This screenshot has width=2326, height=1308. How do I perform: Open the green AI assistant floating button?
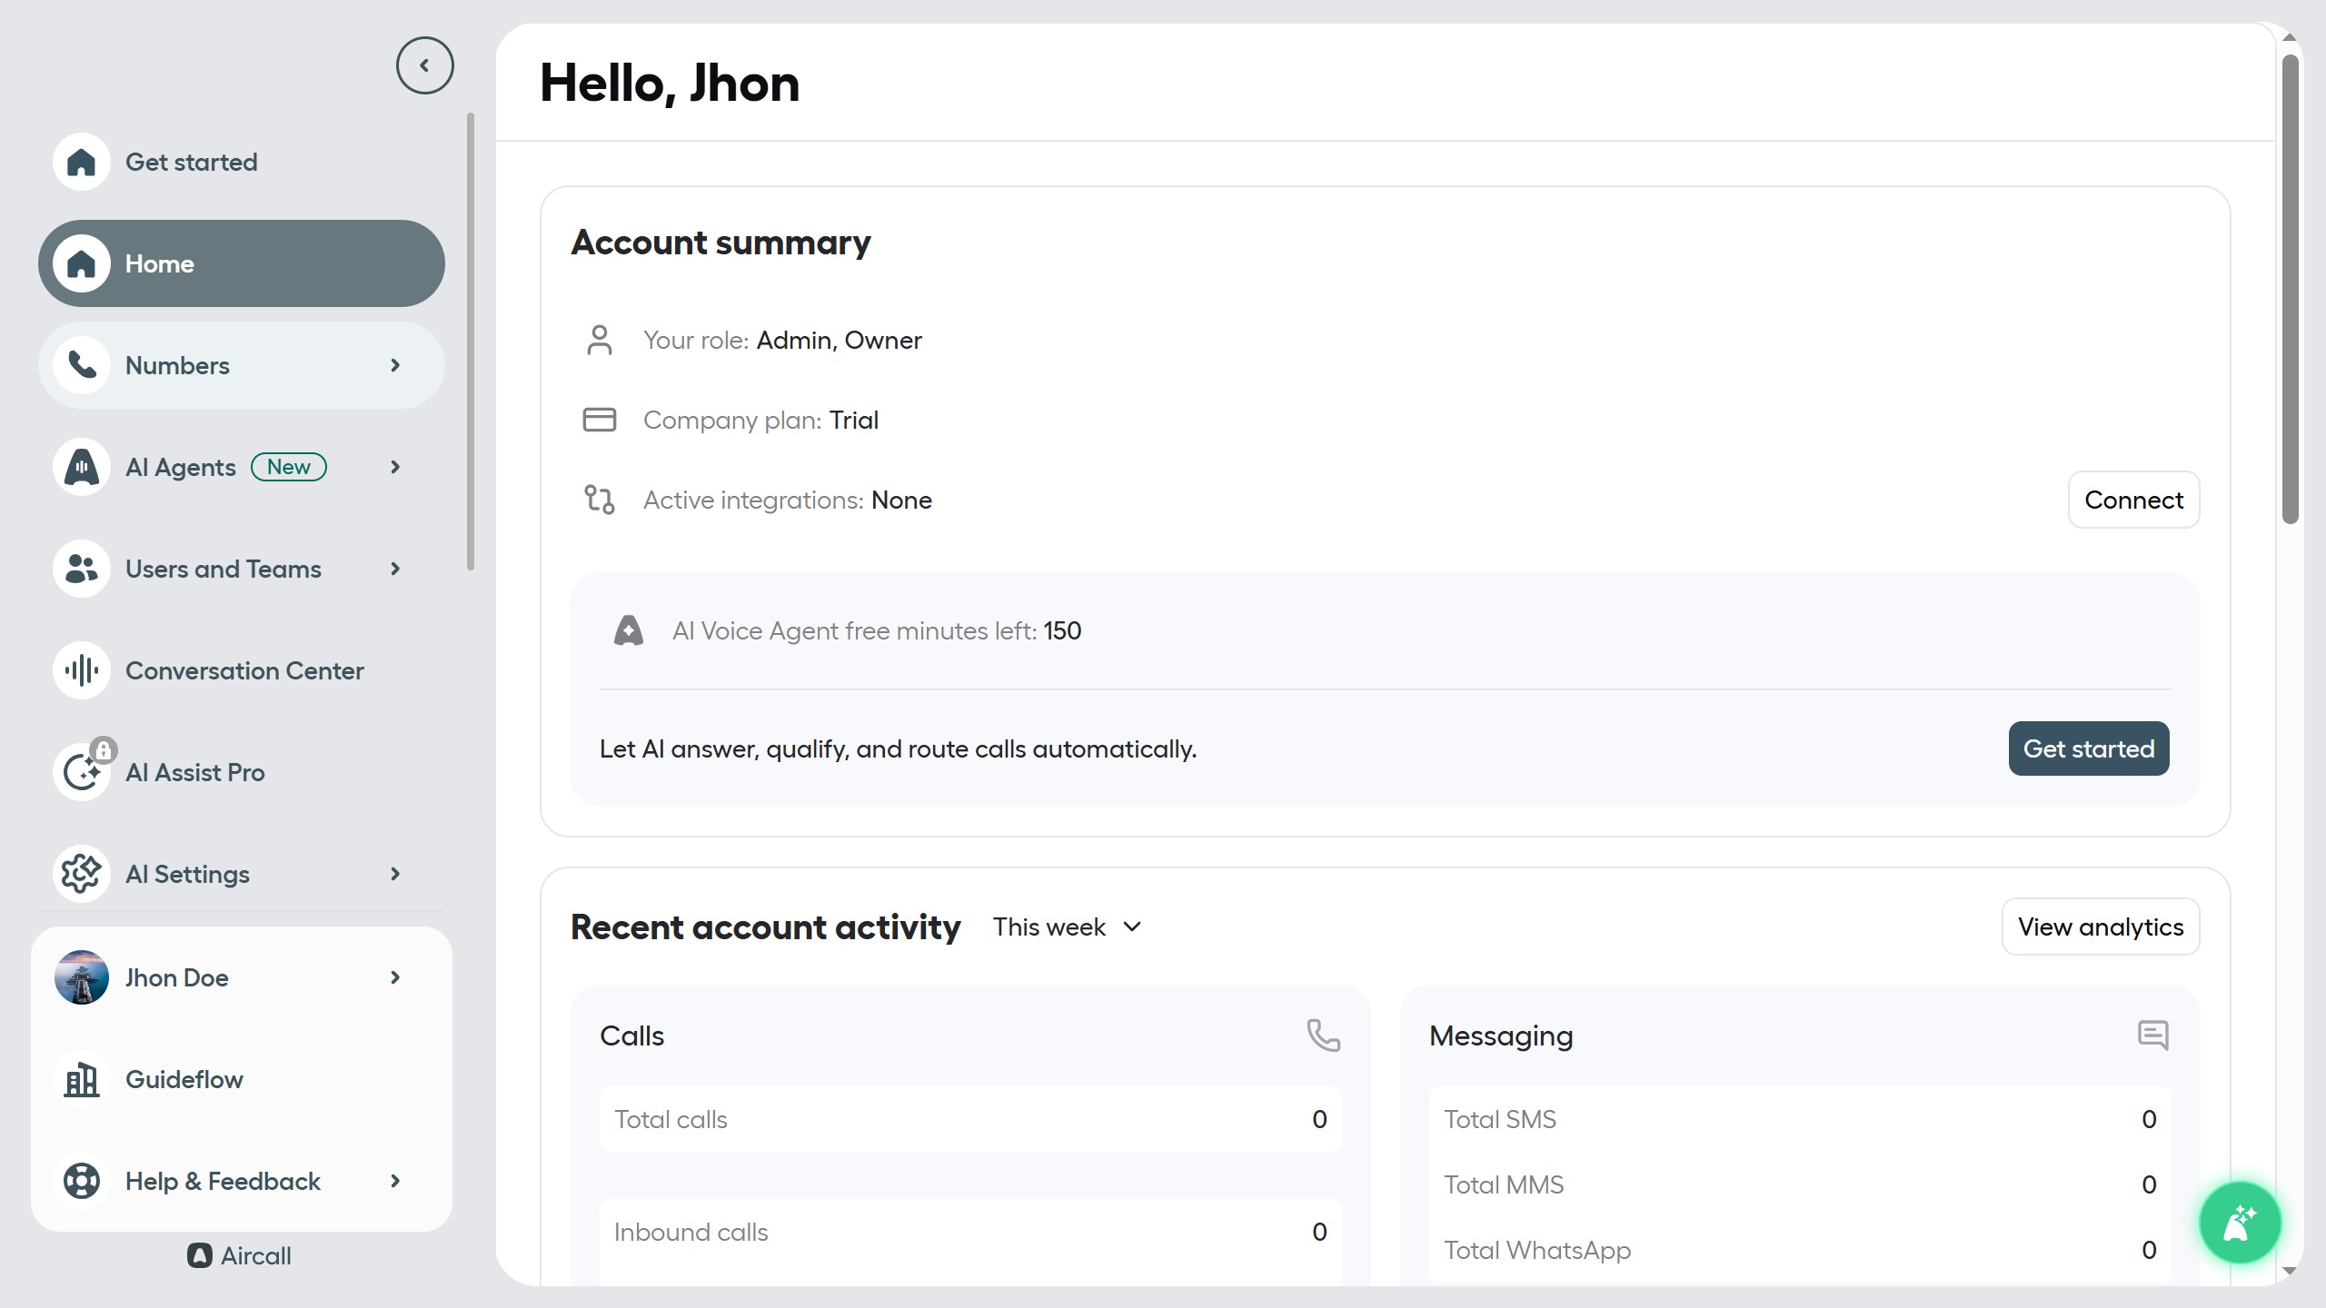[2240, 1223]
